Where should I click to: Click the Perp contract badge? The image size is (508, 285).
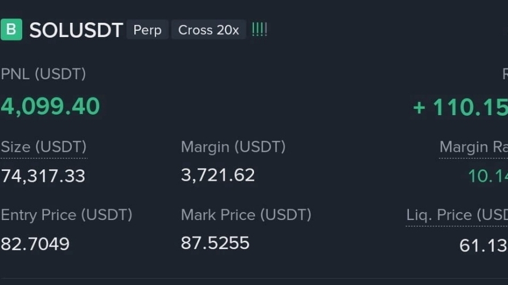tap(148, 30)
